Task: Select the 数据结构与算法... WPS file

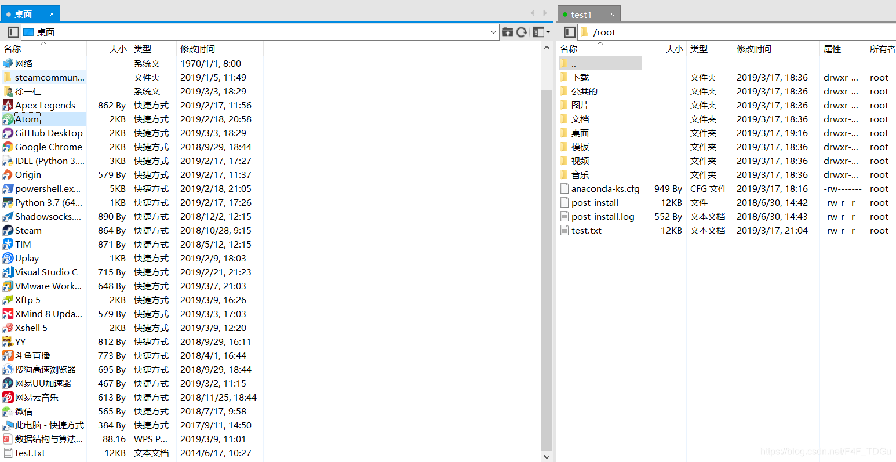Action: click(x=49, y=439)
